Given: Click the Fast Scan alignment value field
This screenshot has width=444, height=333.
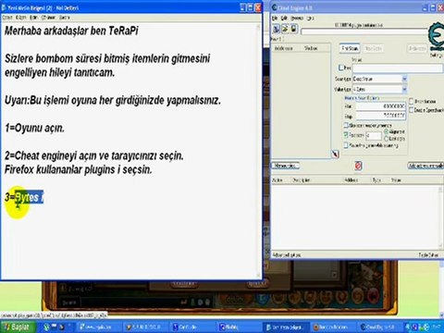Looking at the screenshot, I should coord(374,136).
